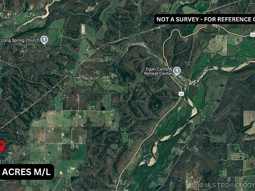Click the bright green field above ACRES label

tap(79, 152)
